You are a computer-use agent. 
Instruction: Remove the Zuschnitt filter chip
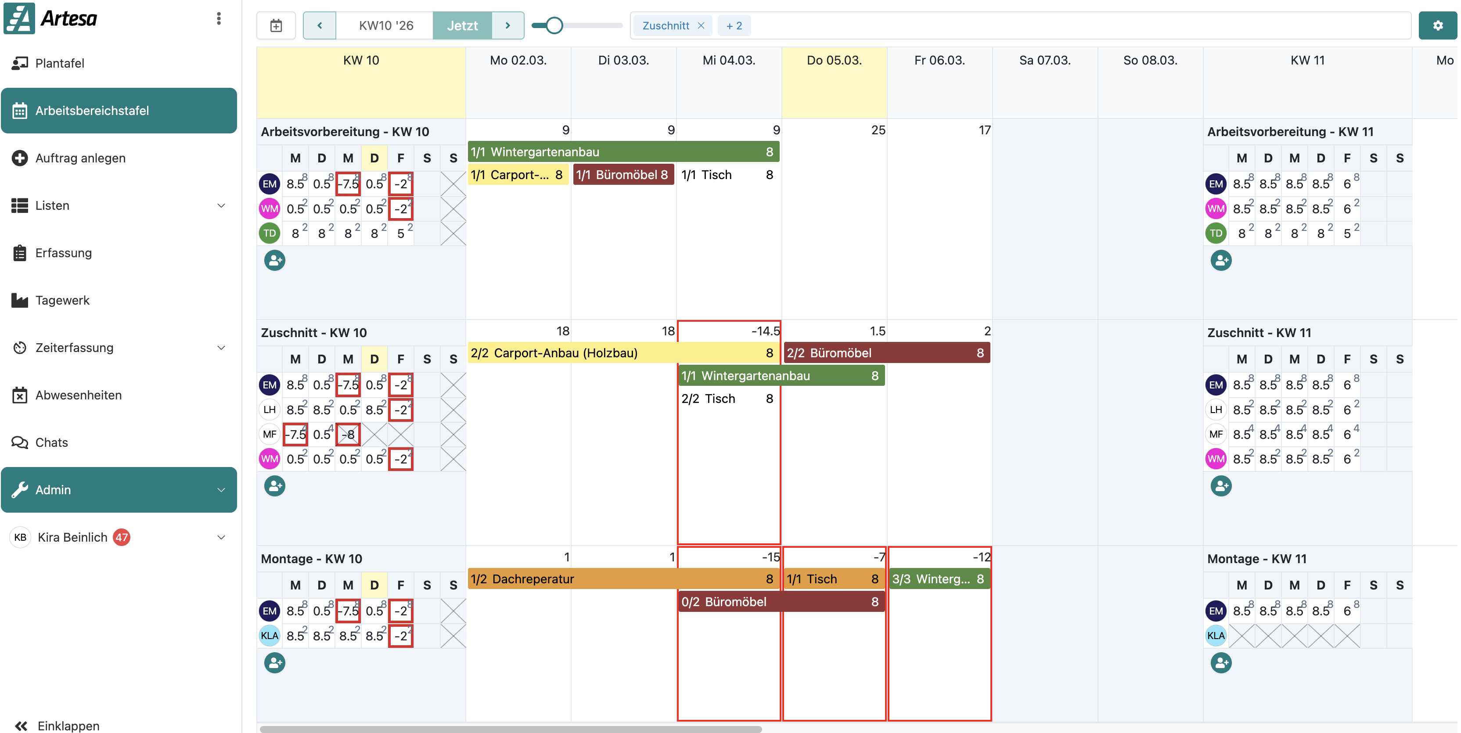coord(701,25)
